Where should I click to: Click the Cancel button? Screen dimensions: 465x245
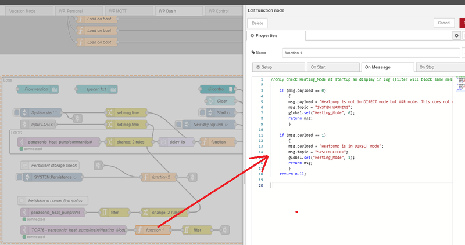[443, 23]
